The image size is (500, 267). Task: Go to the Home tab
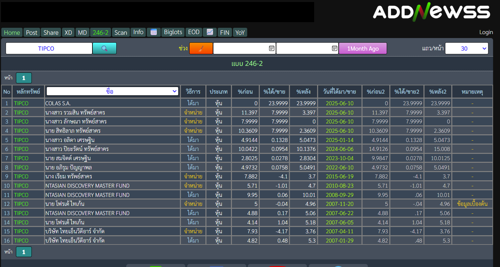(x=12, y=32)
